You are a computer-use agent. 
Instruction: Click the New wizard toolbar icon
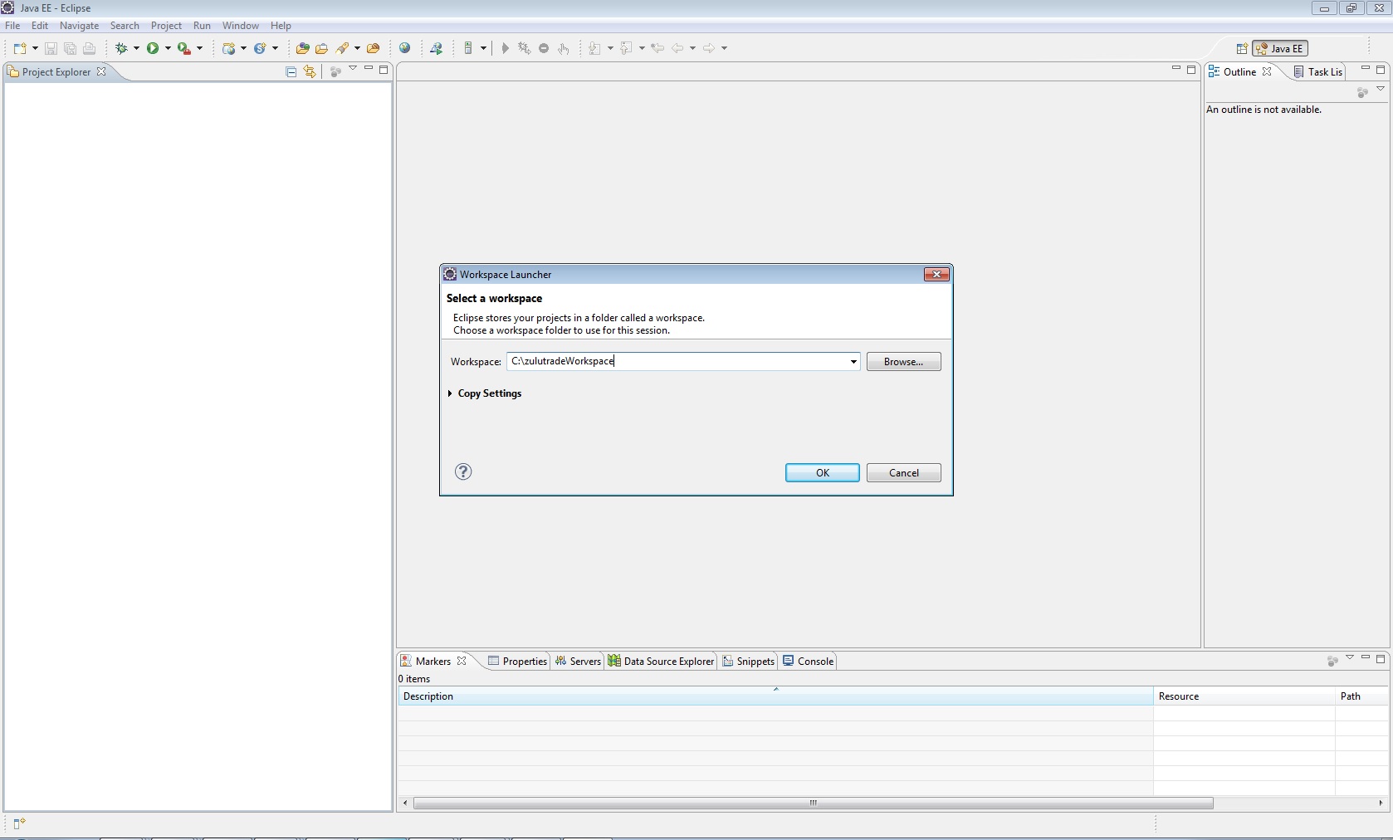click(20, 48)
